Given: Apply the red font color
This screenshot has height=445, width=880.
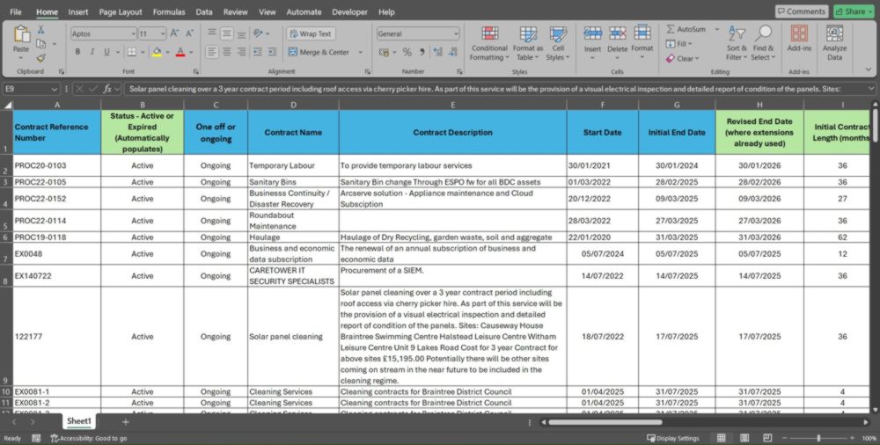Looking at the screenshot, I should [180, 52].
